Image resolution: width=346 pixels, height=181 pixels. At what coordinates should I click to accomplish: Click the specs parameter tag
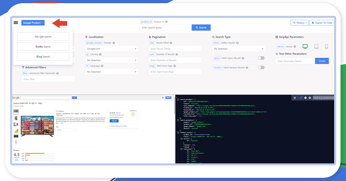(x=217, y=58)
